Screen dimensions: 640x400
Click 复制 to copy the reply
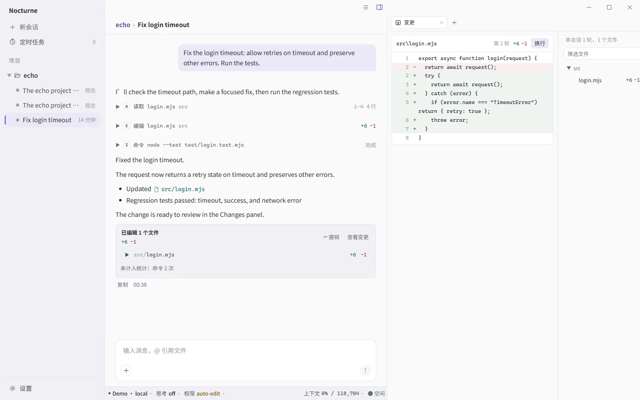pyautogui.click(x=123, y=285)
